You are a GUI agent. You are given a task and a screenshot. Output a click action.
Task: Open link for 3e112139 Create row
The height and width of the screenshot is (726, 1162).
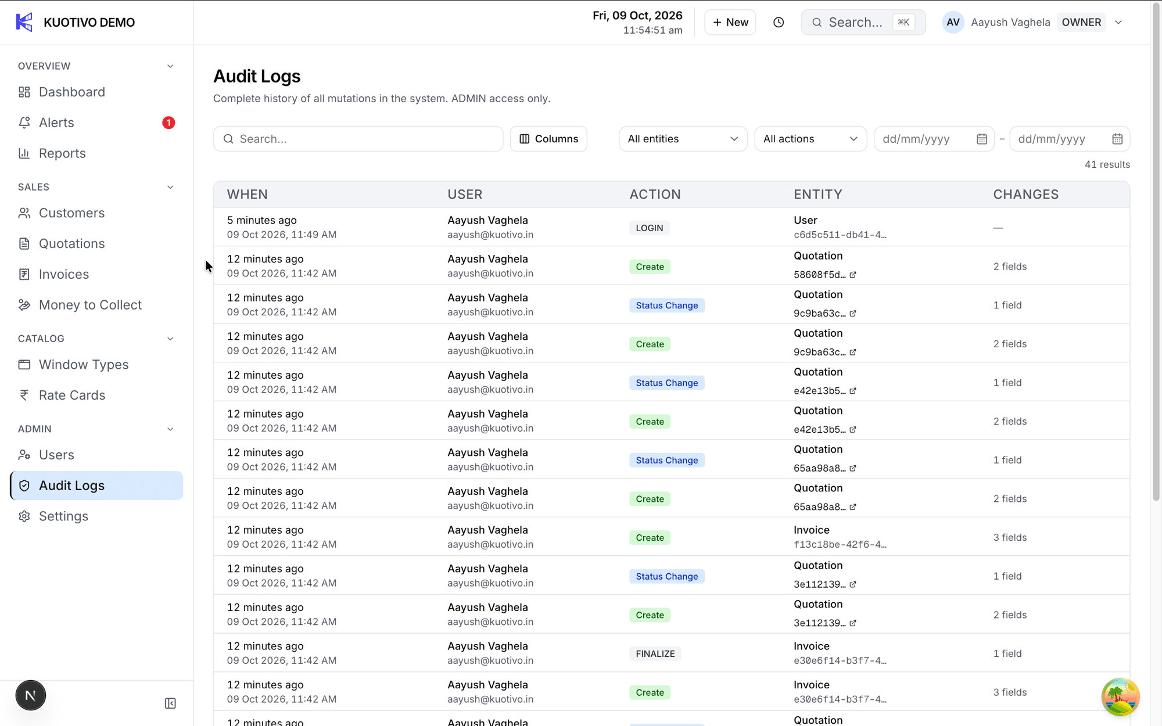(853, 623)
